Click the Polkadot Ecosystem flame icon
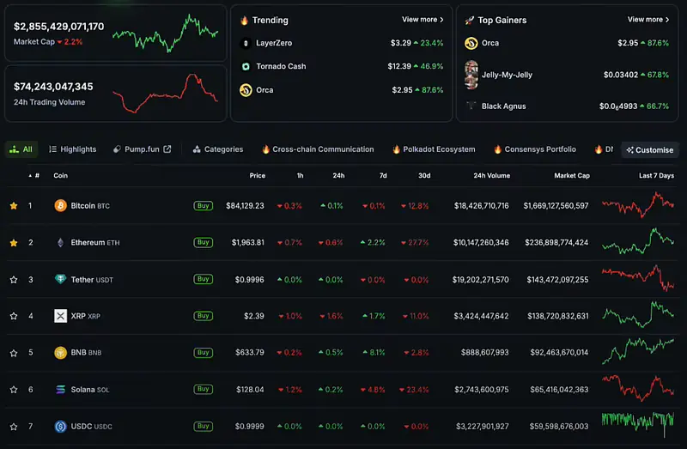Screen dimensions: 687x449 tap(396, 149)
